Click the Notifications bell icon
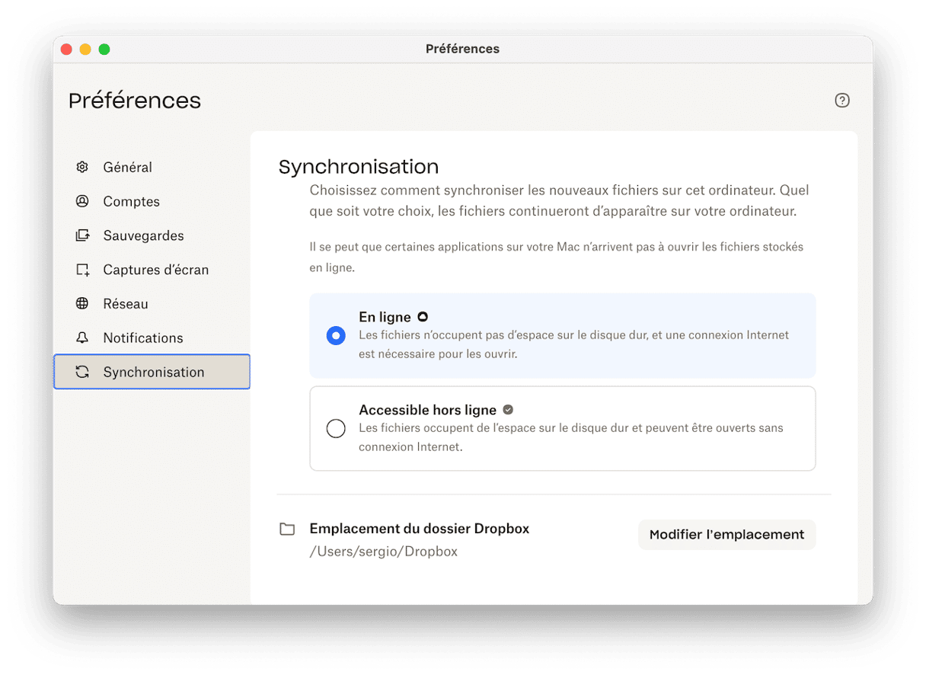Image resolution: width=926 pixels, height=675 pixels. click(x=82, y=337)
